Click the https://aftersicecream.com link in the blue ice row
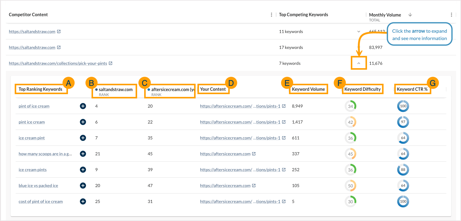Screen dimensions: 461x221 225,185
